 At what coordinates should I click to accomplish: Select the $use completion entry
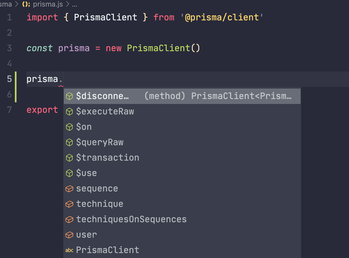point(86,173)
